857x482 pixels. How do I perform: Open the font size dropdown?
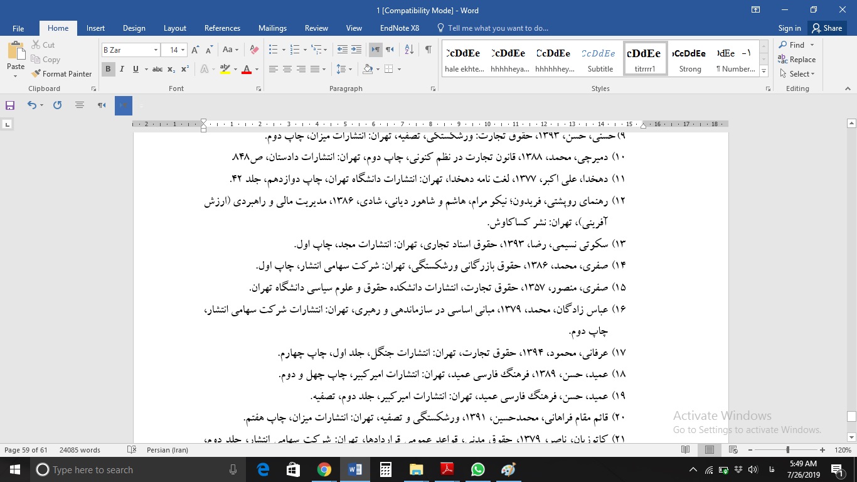[x=181, y=49]
